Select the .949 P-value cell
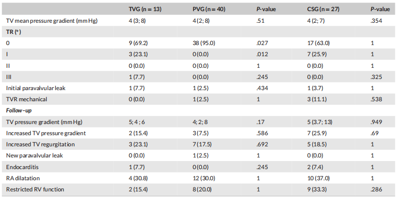Viewport: 398px width, 199px height. [x=376, y=122]
